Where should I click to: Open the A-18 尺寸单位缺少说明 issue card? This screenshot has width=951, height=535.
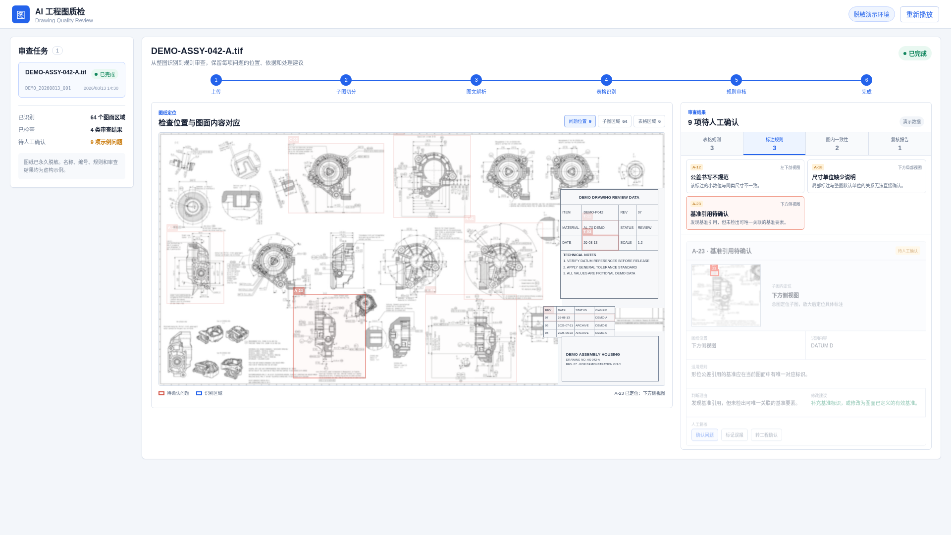click(866, 176)
